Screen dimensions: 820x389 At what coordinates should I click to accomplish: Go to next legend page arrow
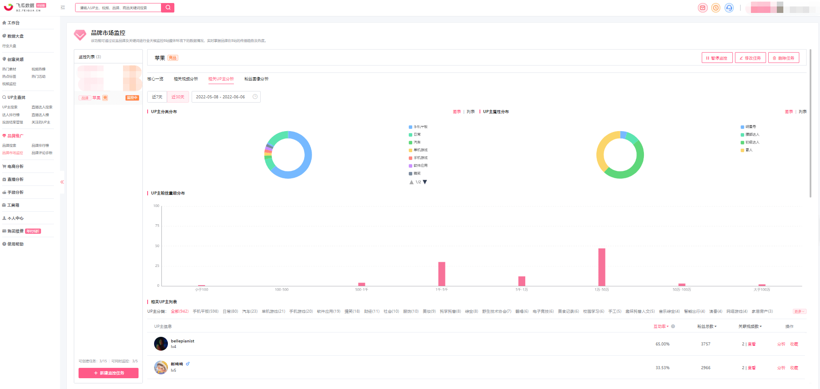click(425, 182)
